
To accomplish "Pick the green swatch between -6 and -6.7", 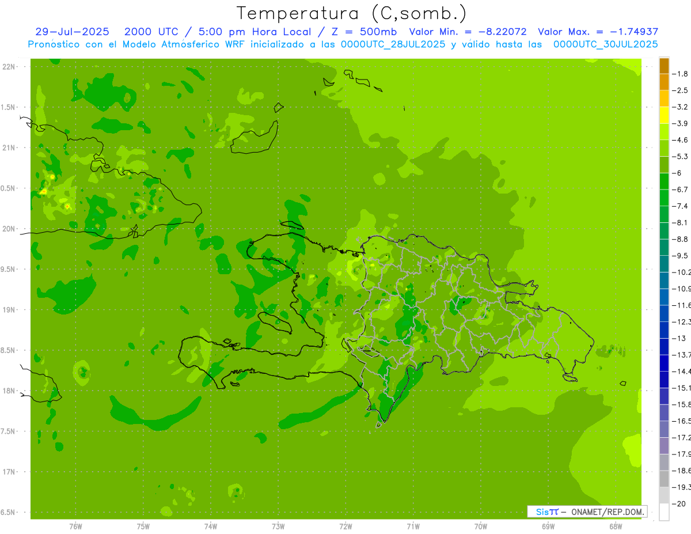I will click(x=664, y=181).
